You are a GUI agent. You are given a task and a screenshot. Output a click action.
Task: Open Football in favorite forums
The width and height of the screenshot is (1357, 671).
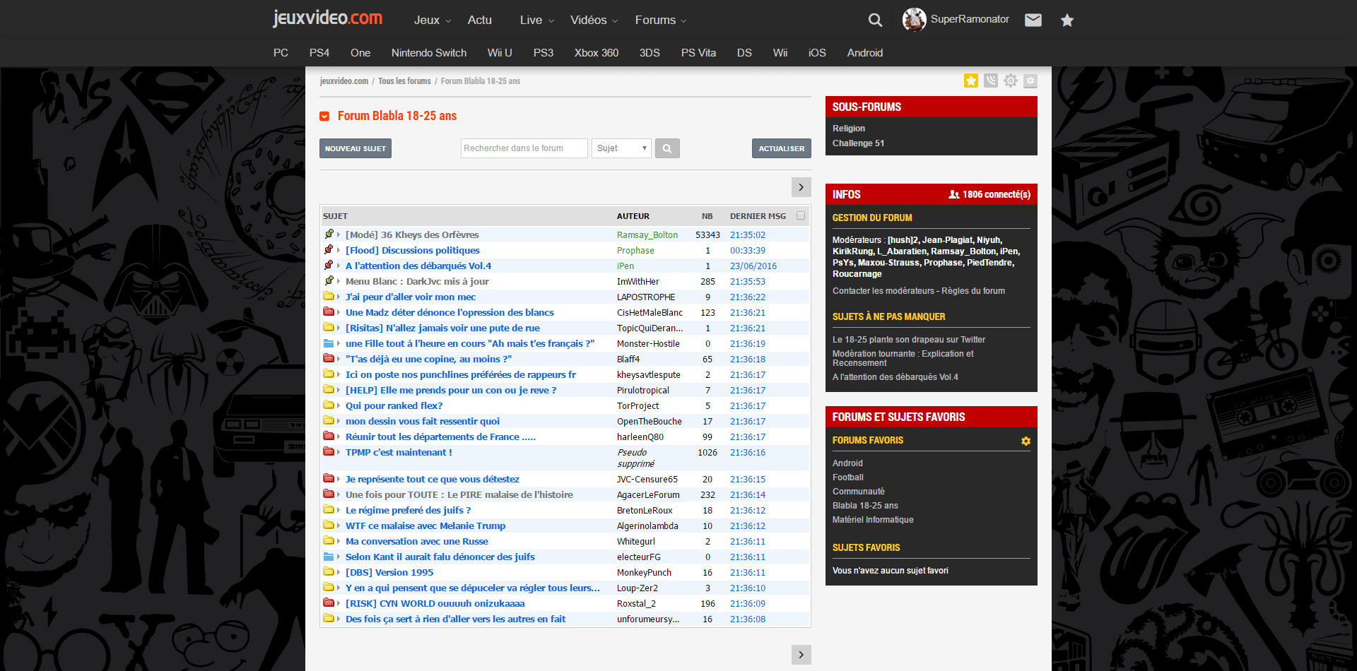pos(848,477)
